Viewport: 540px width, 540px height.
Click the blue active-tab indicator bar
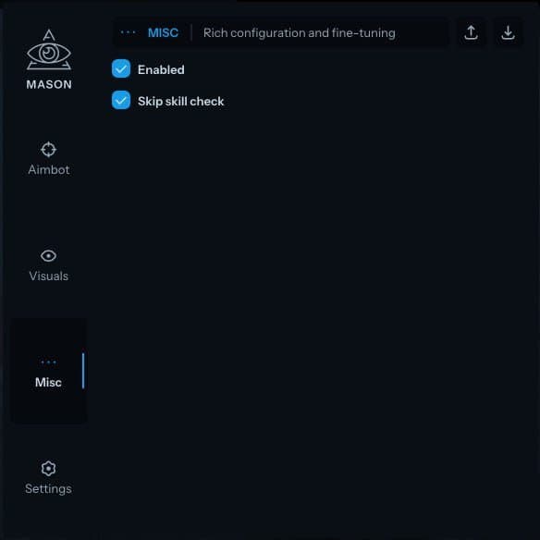coord(83,371)
